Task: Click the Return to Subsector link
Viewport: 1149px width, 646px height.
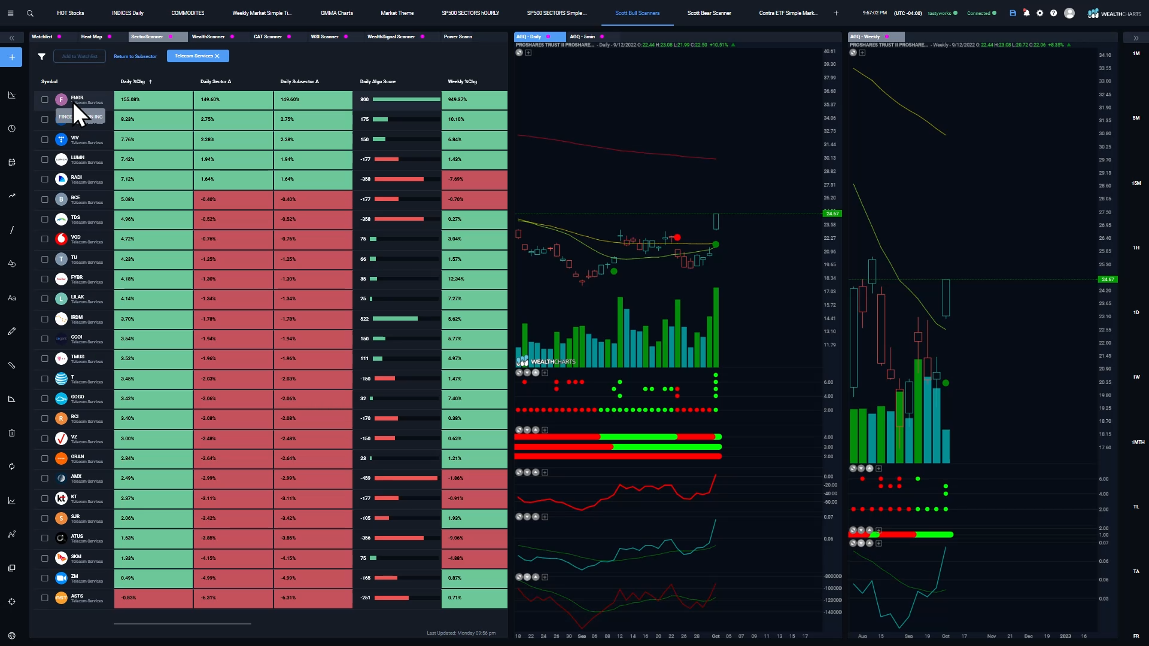Action: click(135, 56)
